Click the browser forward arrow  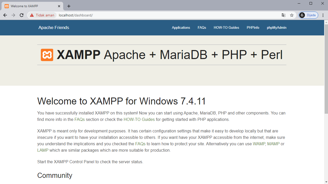click(13, 15)
